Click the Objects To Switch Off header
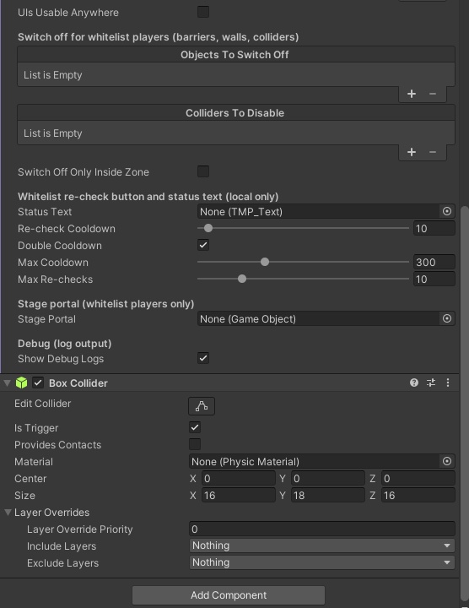Viewport: 469px width, 608px height. (234, 55)
